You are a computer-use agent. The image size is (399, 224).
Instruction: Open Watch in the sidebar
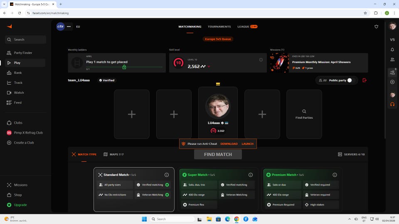click(x=25, y=93)
